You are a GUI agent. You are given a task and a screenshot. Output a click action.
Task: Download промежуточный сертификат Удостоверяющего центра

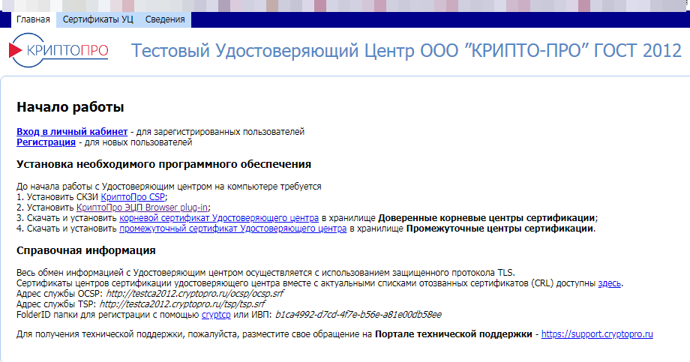tap(232, 229)
